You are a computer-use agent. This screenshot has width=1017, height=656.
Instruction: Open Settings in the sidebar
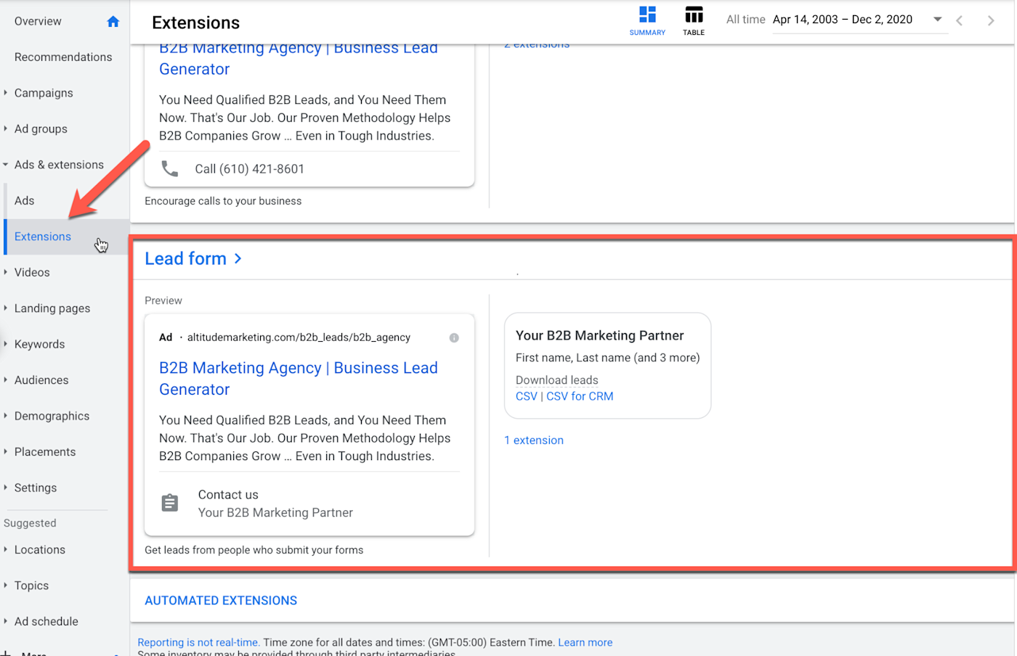click(x=36, y=488)
